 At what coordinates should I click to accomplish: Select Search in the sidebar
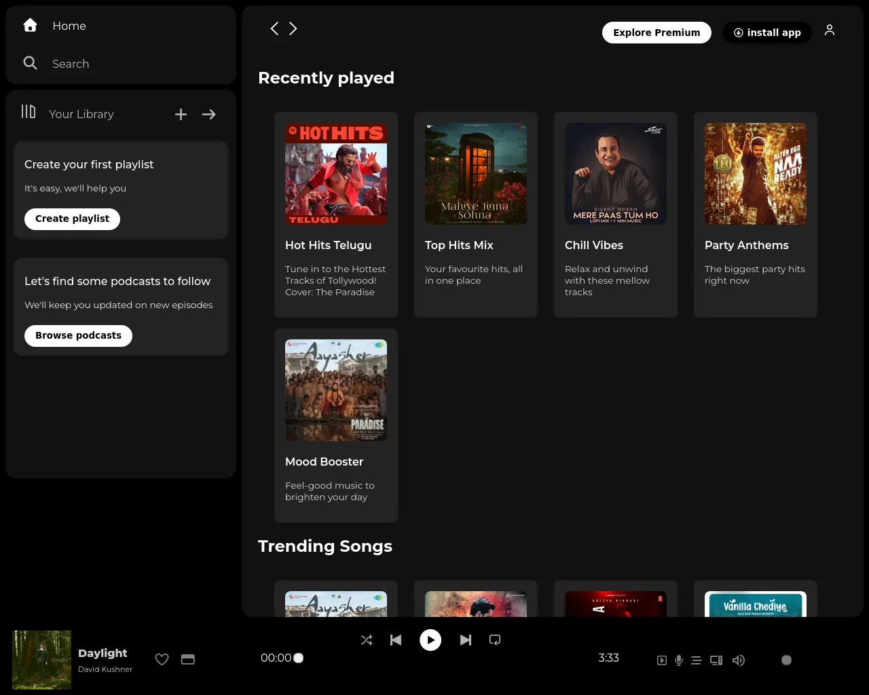71,64
